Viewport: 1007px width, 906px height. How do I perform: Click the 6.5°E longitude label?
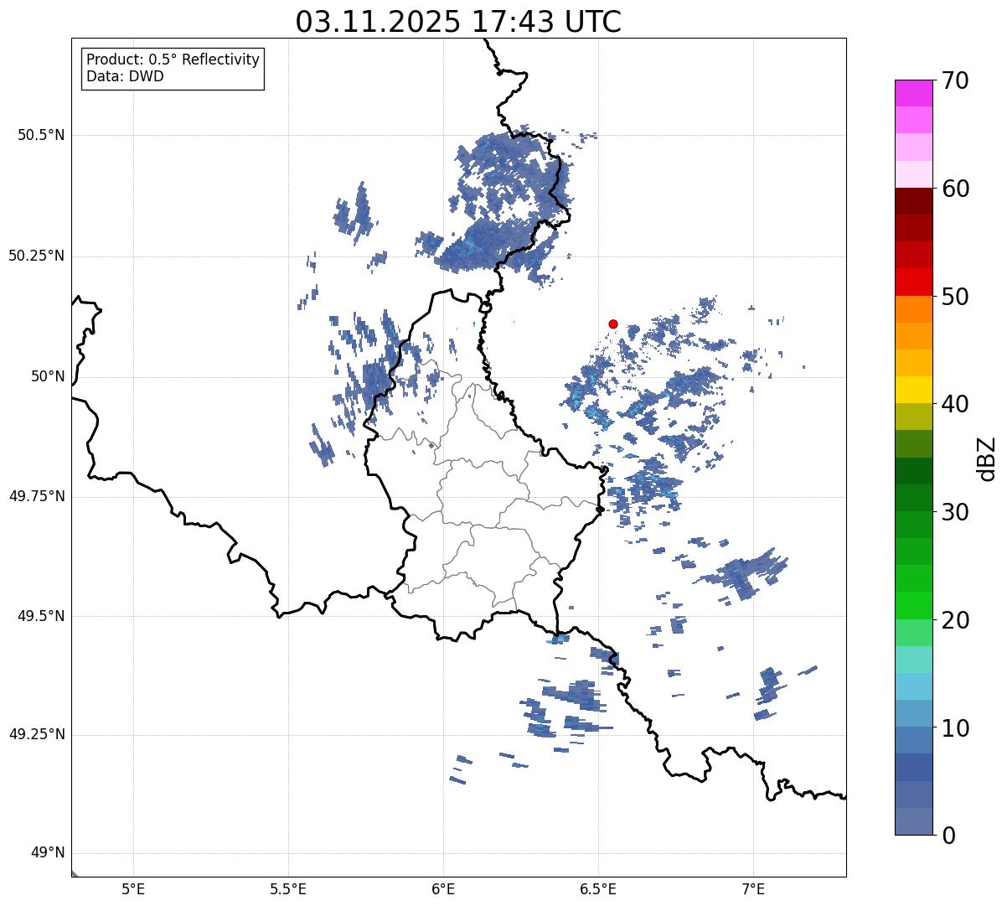(598, 889)
